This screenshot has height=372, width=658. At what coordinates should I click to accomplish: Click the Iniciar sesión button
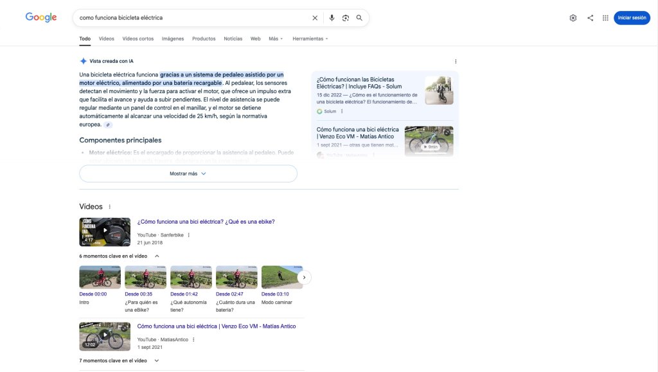(x=632, y=18)
